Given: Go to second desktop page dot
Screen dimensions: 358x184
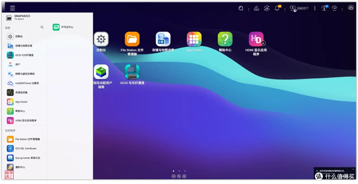Looking at the screenshot, I should [x=179, y=171].
